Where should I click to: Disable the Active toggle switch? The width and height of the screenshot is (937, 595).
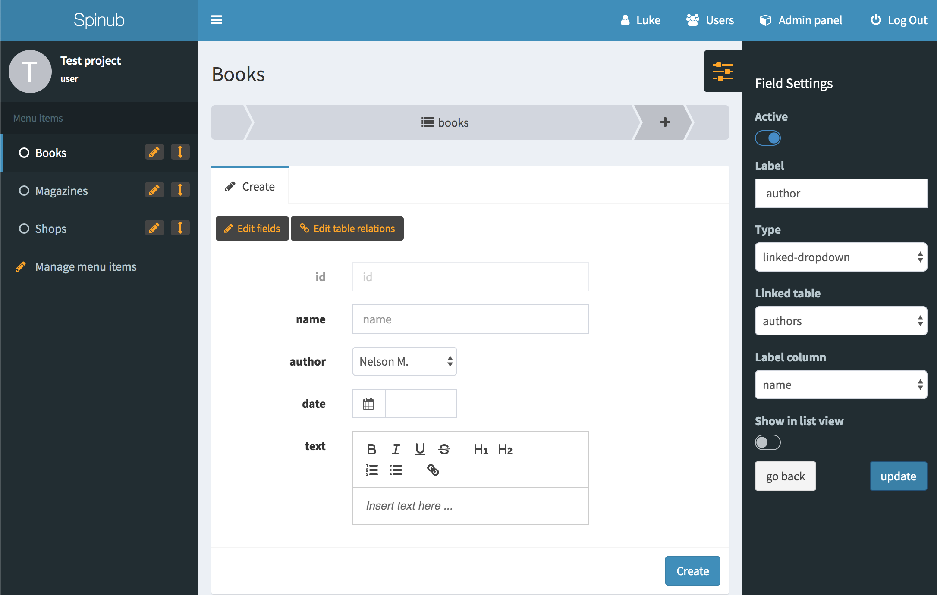pyautogui.click(x=767, y=138)
